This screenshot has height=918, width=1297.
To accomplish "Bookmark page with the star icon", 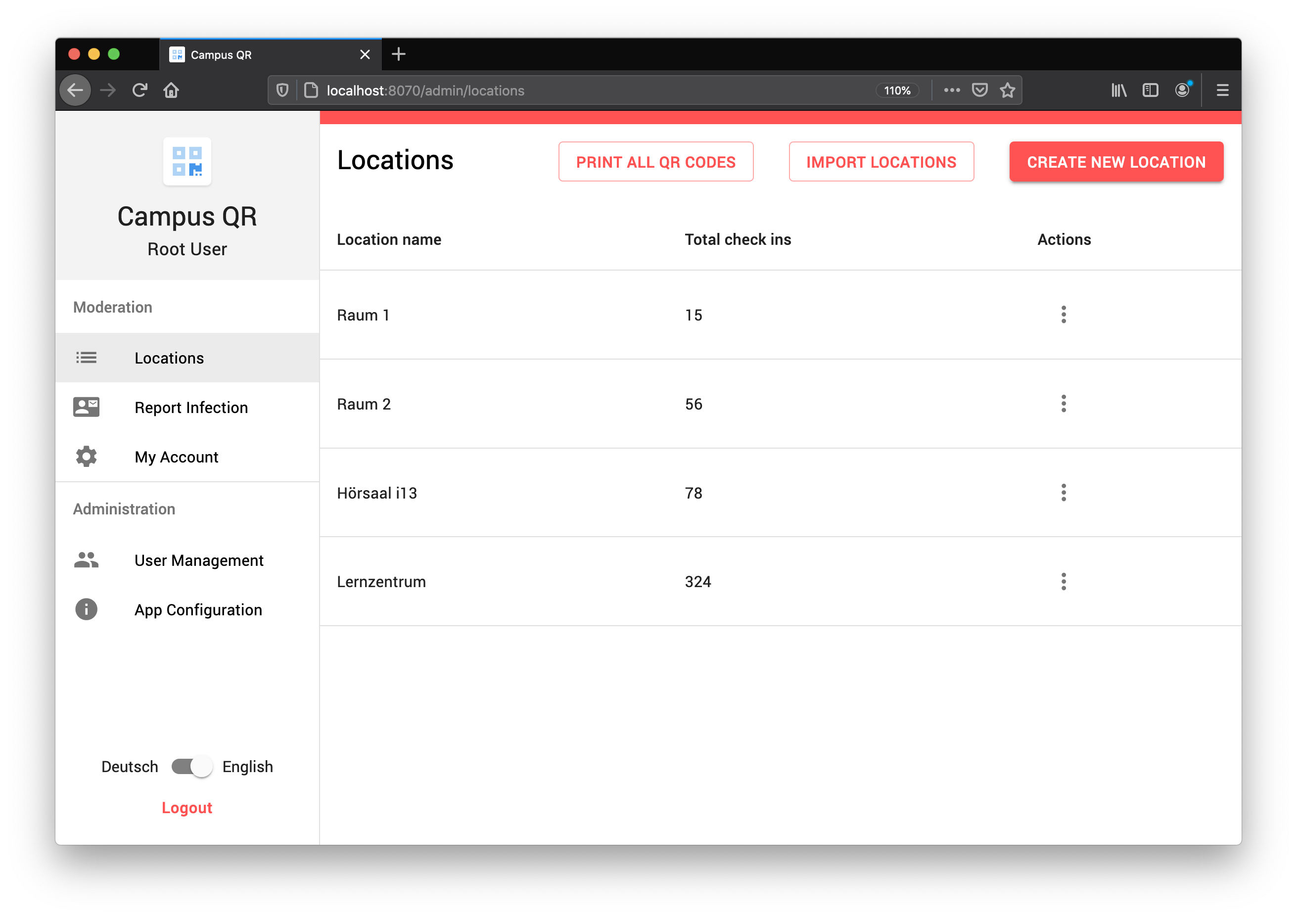I will (x=1008, y=91).
